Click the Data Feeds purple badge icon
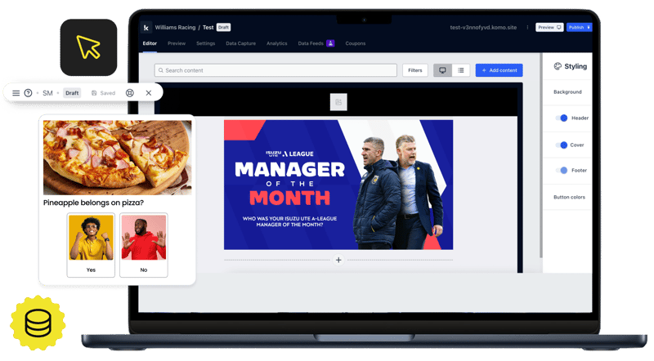The image size is (654, 361). point(330,43)
